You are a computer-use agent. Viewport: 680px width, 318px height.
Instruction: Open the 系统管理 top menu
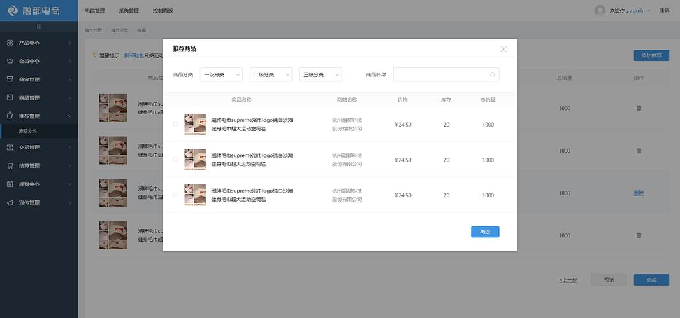coord(129,10)
